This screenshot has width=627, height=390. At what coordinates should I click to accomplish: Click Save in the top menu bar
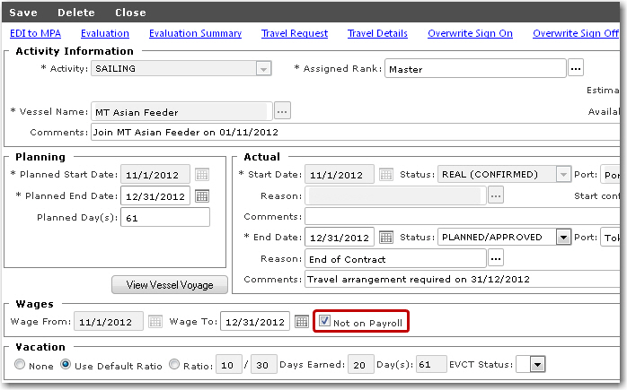pyautogui.click(x=23, y=13)
